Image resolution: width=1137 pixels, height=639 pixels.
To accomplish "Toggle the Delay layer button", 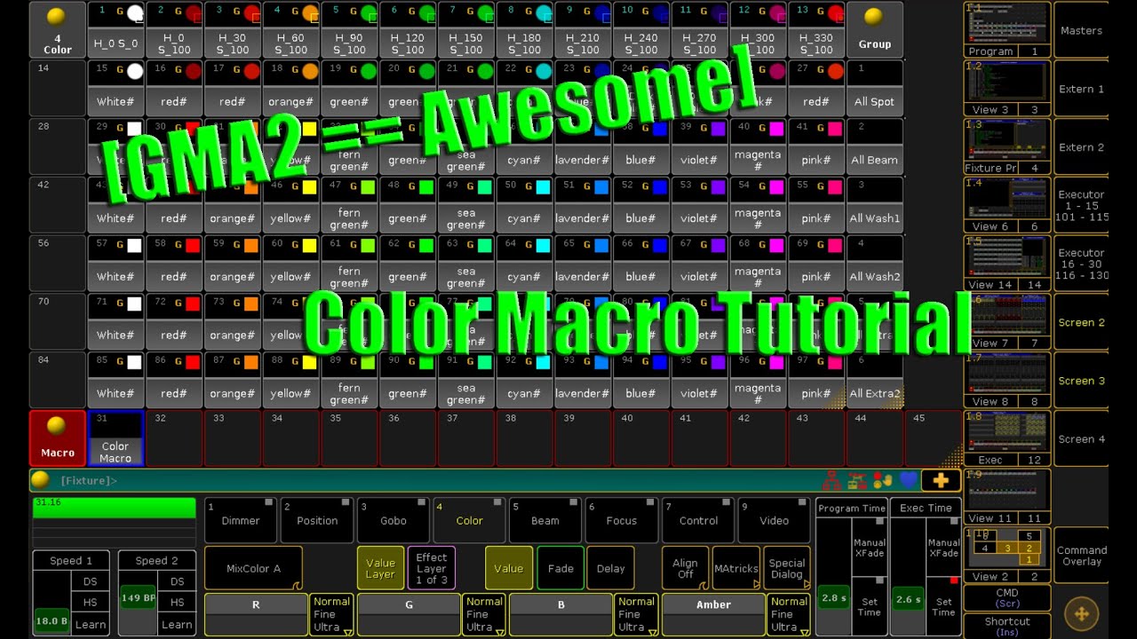I will [611, 568].
